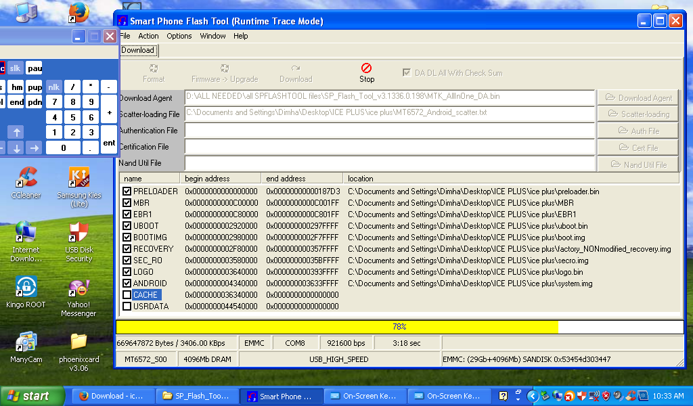The image size is (693, 406).
Task: Click the Scatter-loading browse button
Action: click(x=638, y=114)
